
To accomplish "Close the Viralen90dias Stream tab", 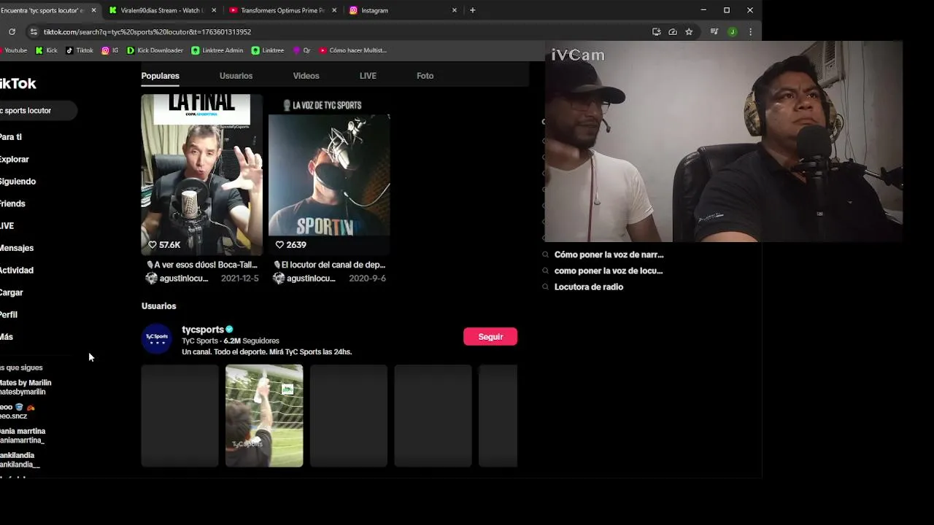I will pyautogui.click(x=214, y=10).
